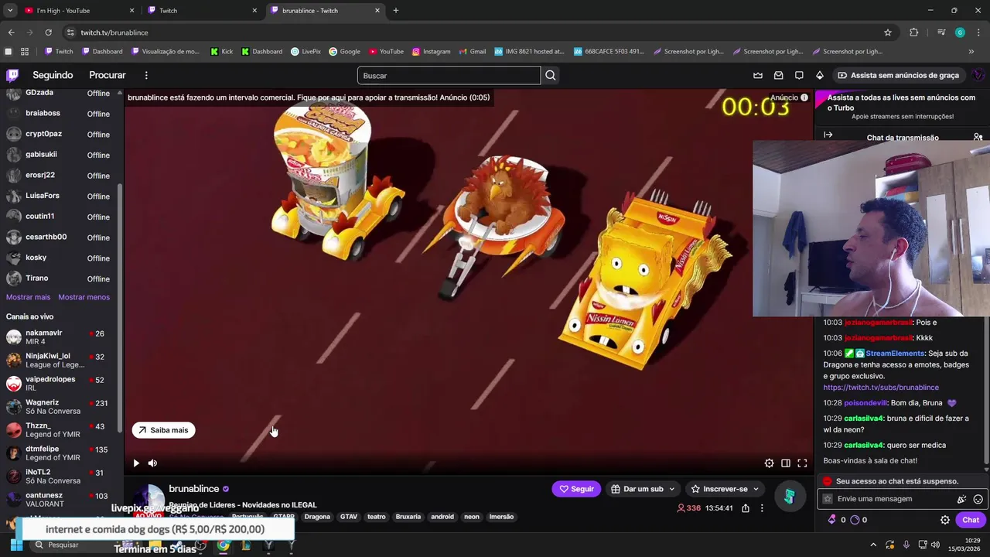Screen dimensions: 990x557
Task: Open Bits cheer icon in chat input
Action: (x=961, y=499)
